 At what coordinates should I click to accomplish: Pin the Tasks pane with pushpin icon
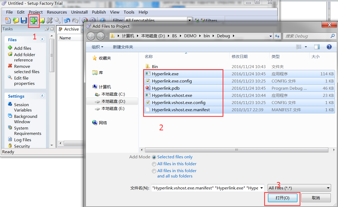pos(47,29)
